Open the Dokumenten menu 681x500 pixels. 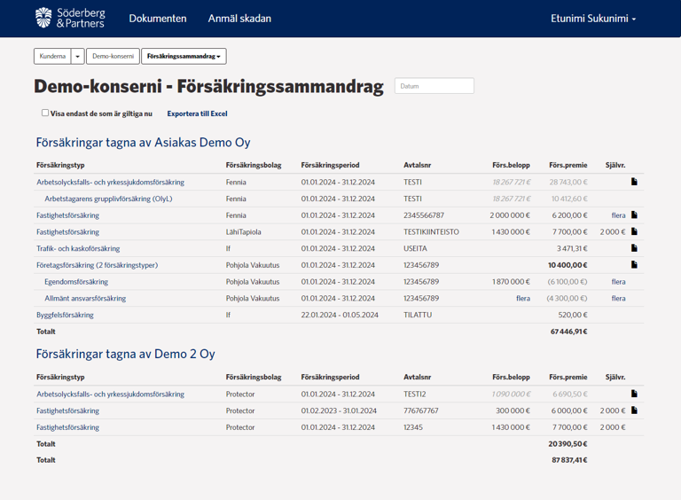pyautogui.click(x=158, y=19)
